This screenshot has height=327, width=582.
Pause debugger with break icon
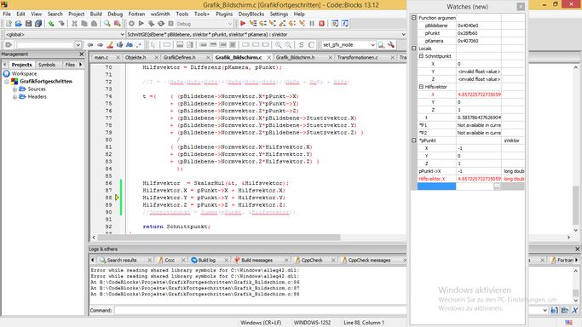click(x=312, y=24)
